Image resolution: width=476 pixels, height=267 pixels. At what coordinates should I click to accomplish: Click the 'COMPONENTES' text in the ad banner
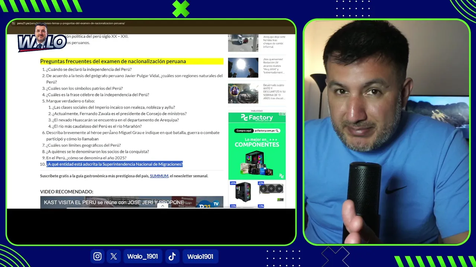[257, 145]
